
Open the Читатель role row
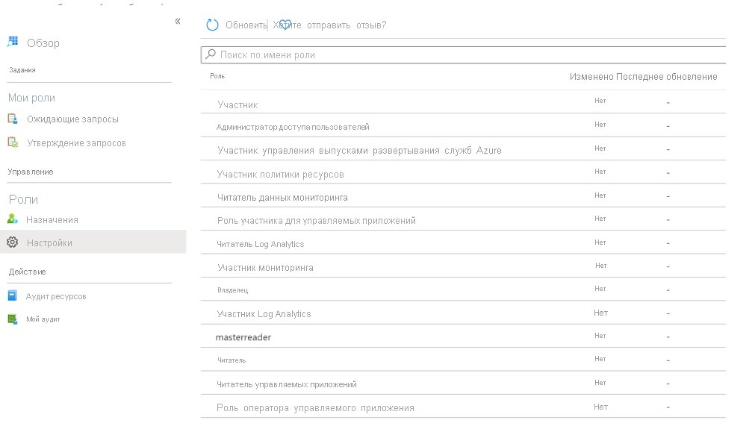(463, 360)
